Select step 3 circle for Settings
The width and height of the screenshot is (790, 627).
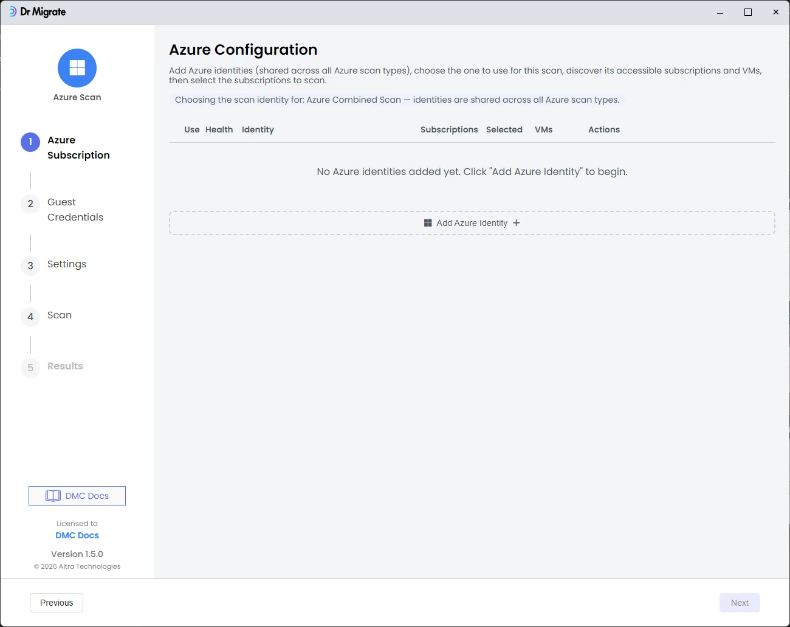coord(30,266)
